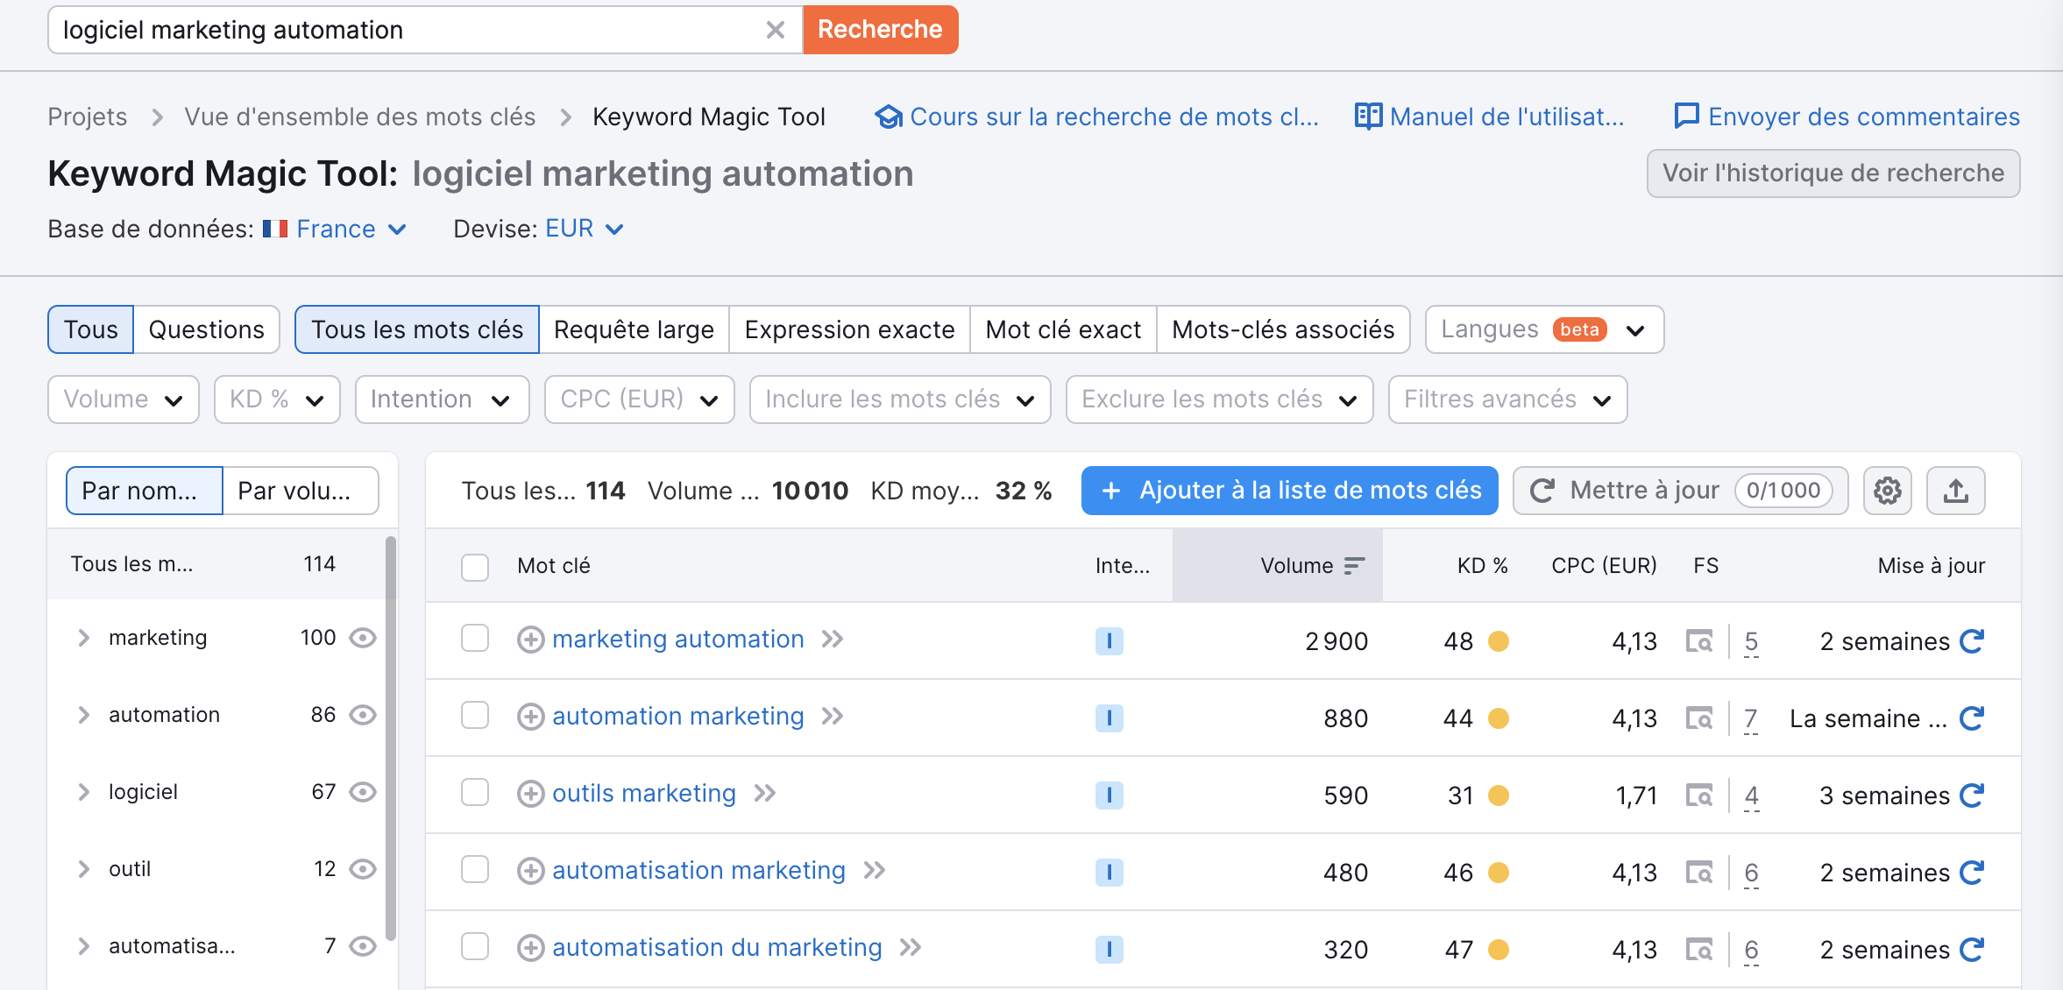Open the CPC (EUR) filter dropdown
Image resolution: width=2063 pixels, height=990 pixels.
(640, 400)
